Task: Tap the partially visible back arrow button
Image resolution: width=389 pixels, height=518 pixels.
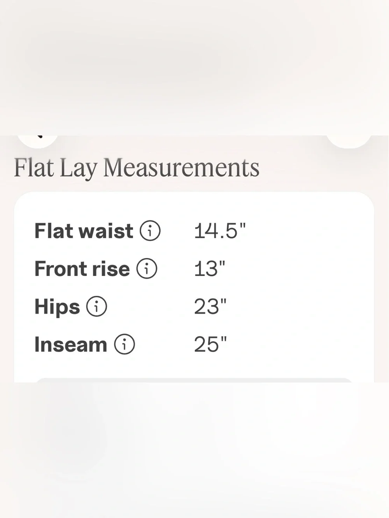Action: click(x=38, y=141)
